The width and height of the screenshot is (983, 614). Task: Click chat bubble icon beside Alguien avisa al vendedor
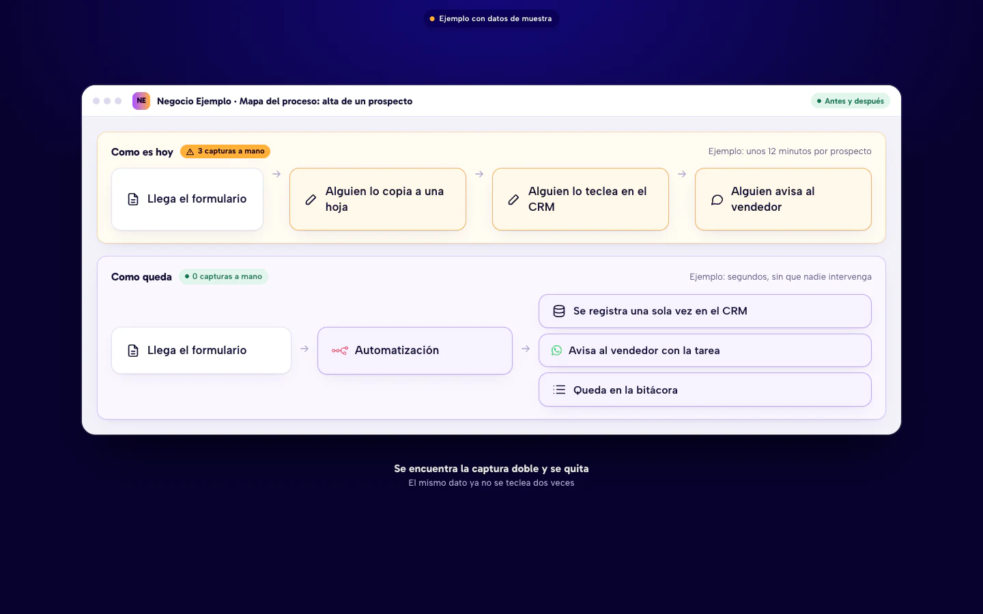(717, 200)
